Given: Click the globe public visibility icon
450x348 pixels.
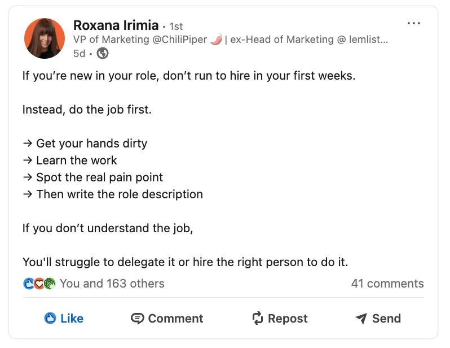Looking at the screenshot, I should pyautogui.click(x=103, y=53).
